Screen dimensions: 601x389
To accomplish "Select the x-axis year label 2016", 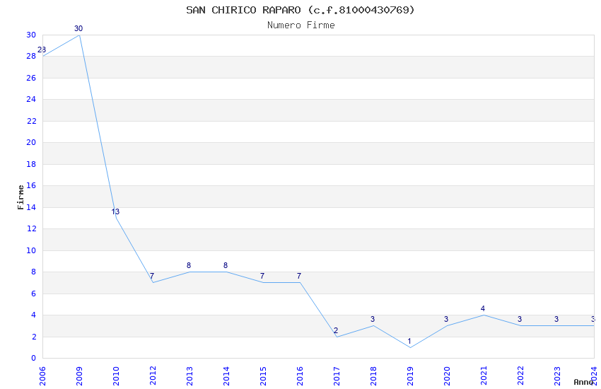I will tap(300, 376).
